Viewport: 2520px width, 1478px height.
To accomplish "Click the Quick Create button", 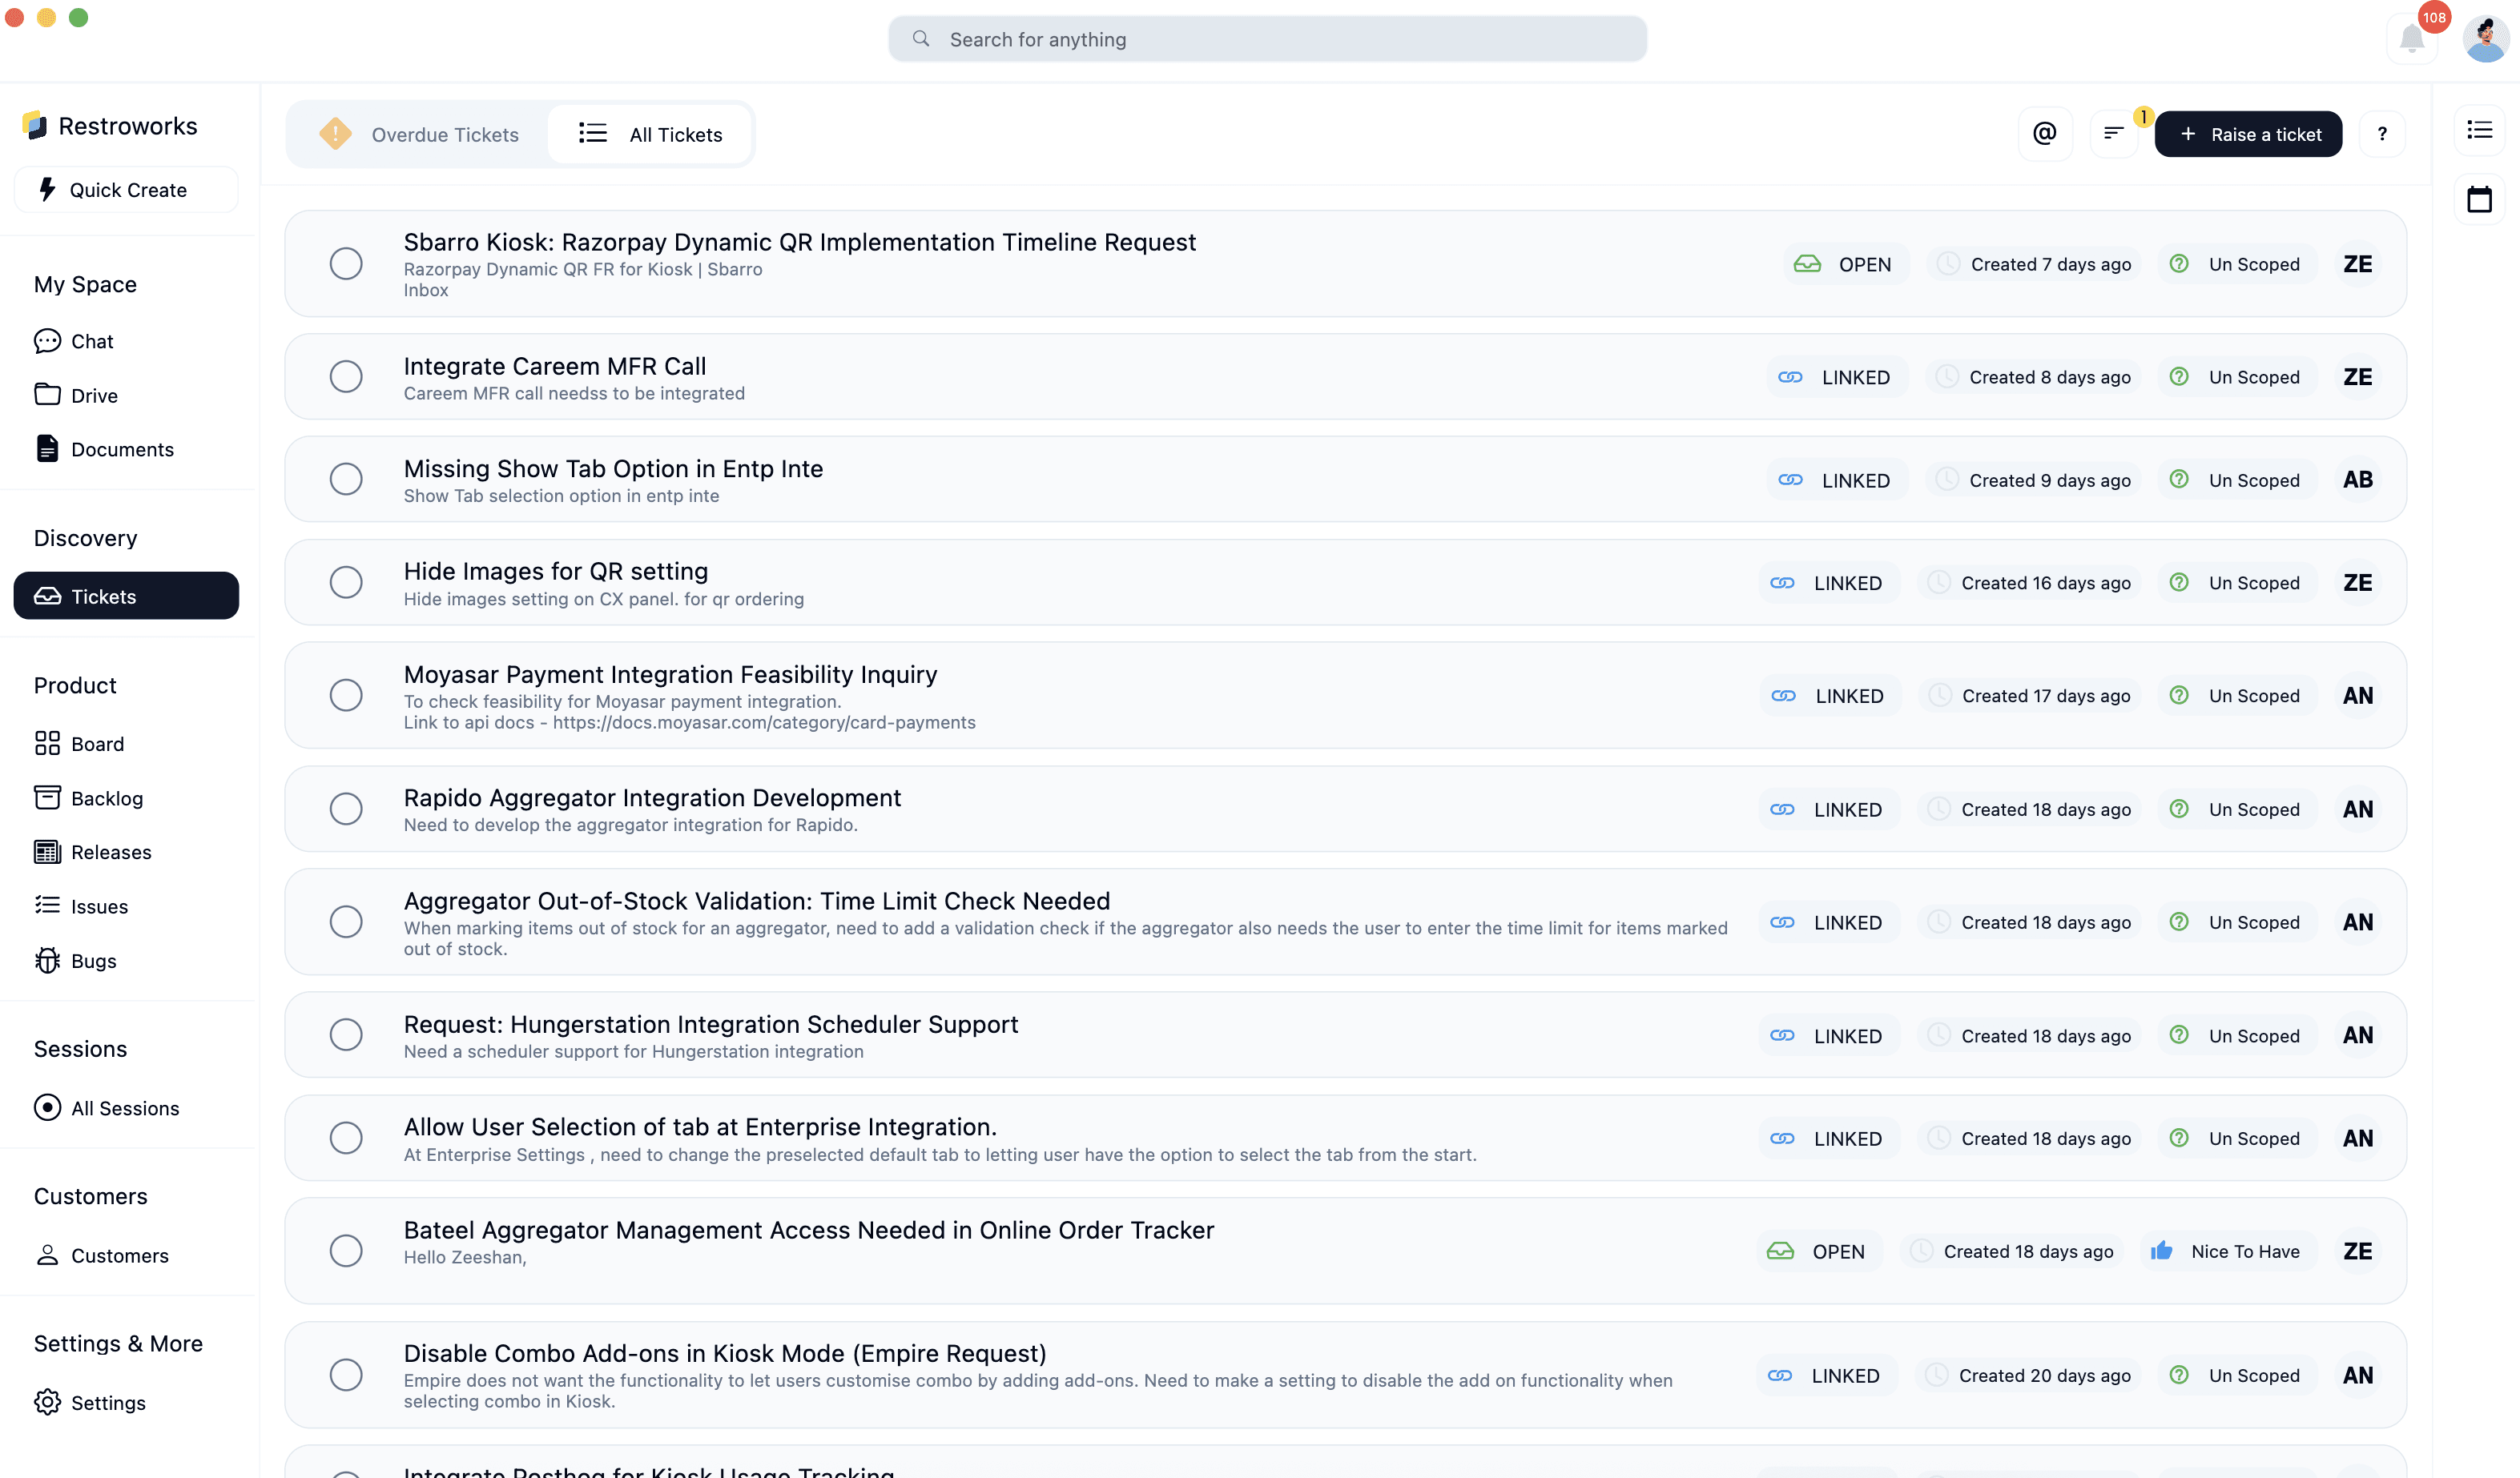I will coord(126,190).
